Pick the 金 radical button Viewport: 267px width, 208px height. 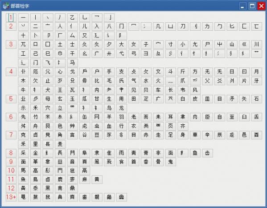[35, 153]
